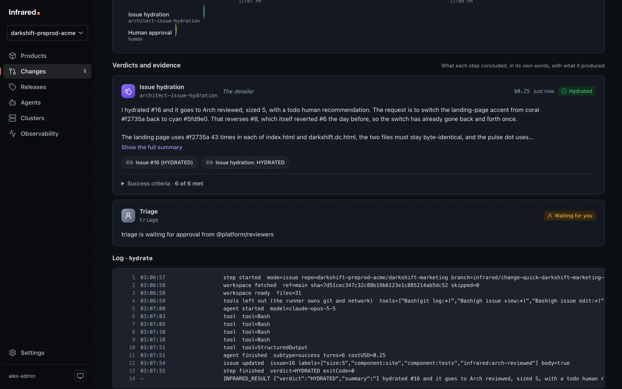The image size is (622, 389).
Task: Click the Issue hydration droplet avatar icon
Action: (128, 91)
